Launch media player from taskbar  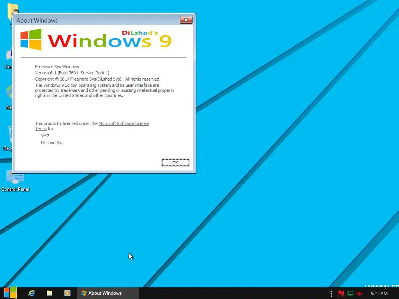point(67,293)
